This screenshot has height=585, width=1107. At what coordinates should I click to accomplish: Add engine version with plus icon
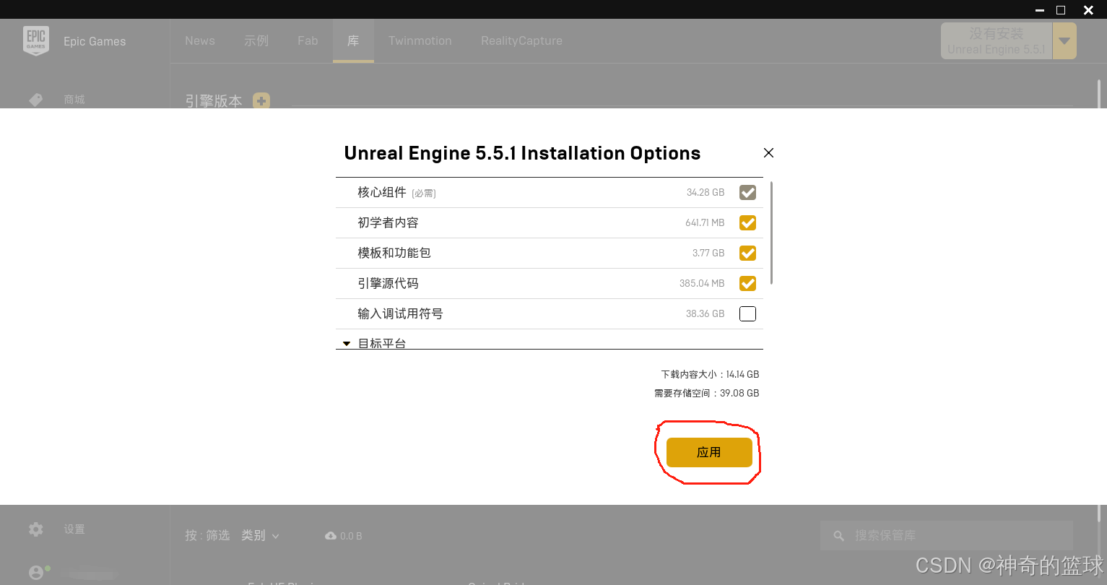[261, 100]
